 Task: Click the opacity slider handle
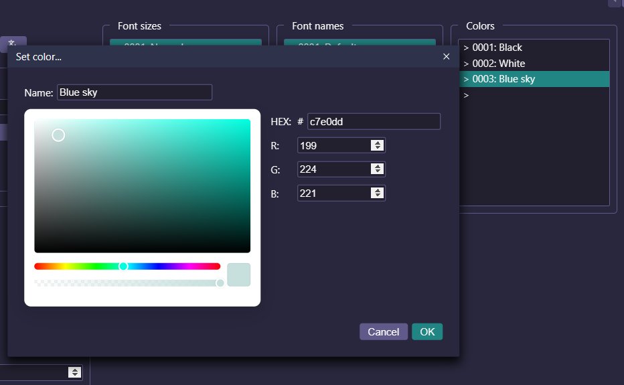220,283
